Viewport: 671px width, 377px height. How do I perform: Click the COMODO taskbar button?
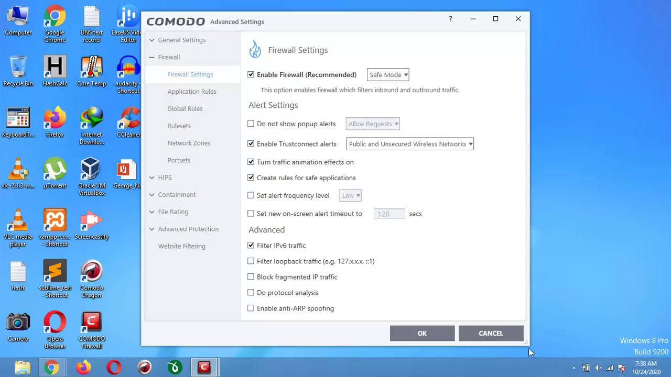coord(204,368)
